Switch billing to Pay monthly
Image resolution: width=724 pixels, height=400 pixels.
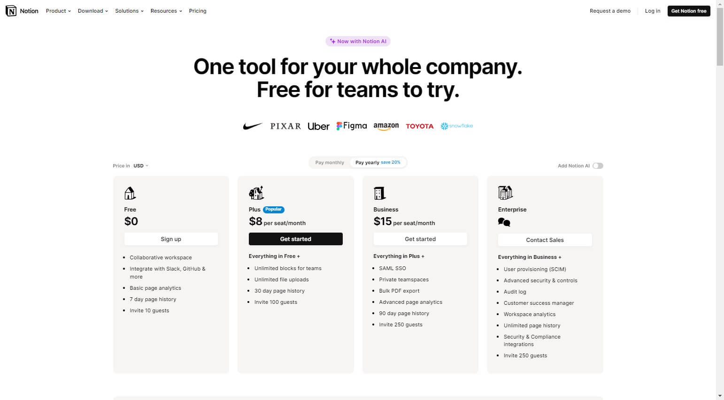(330, 163)
